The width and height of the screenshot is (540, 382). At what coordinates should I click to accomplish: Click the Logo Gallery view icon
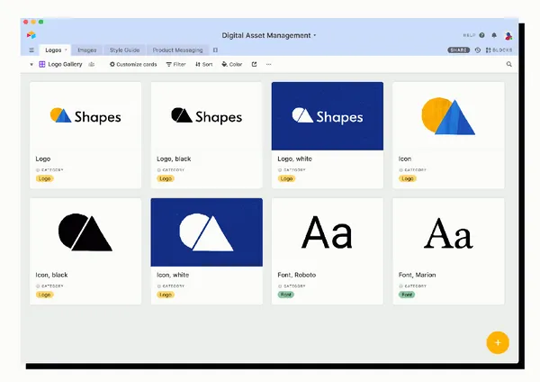point(42,64)
